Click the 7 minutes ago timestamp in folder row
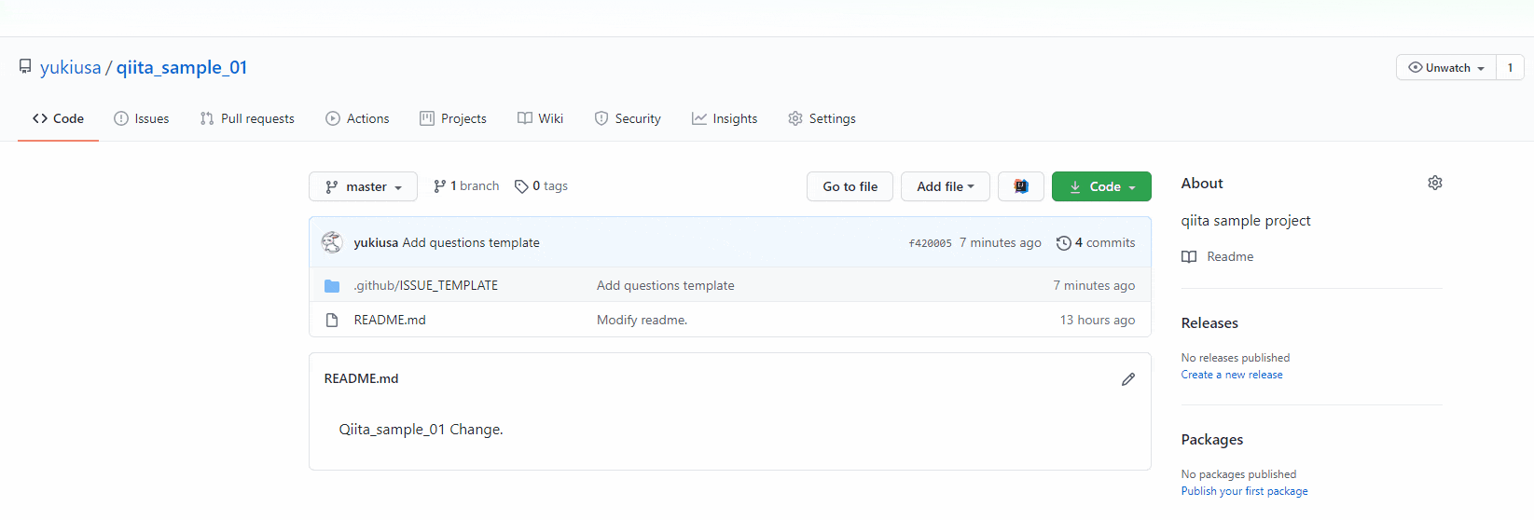1534x520 pixels. click(1094, 285)
